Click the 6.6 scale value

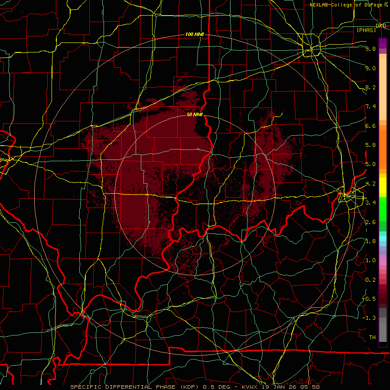pos(370,126)
